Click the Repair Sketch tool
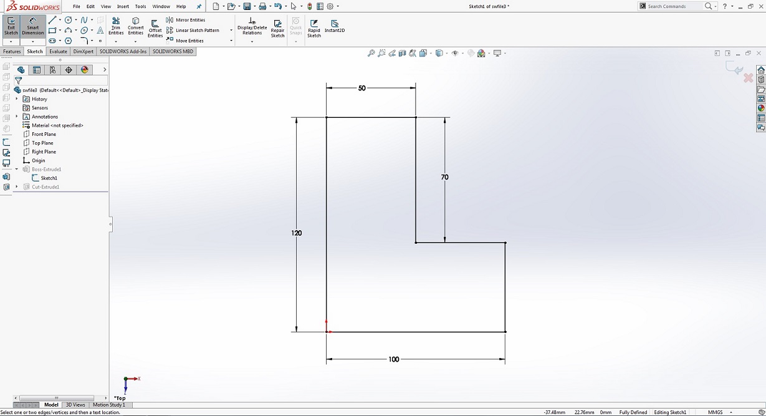Screen dimensions: 766x416 tap(277, 27)
